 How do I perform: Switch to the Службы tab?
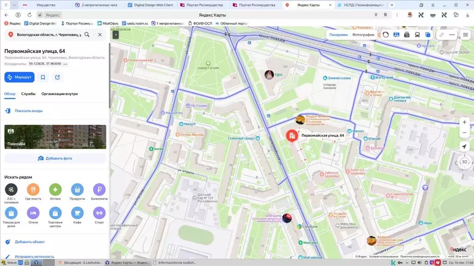pyautogui.click(x=28, y=94)
